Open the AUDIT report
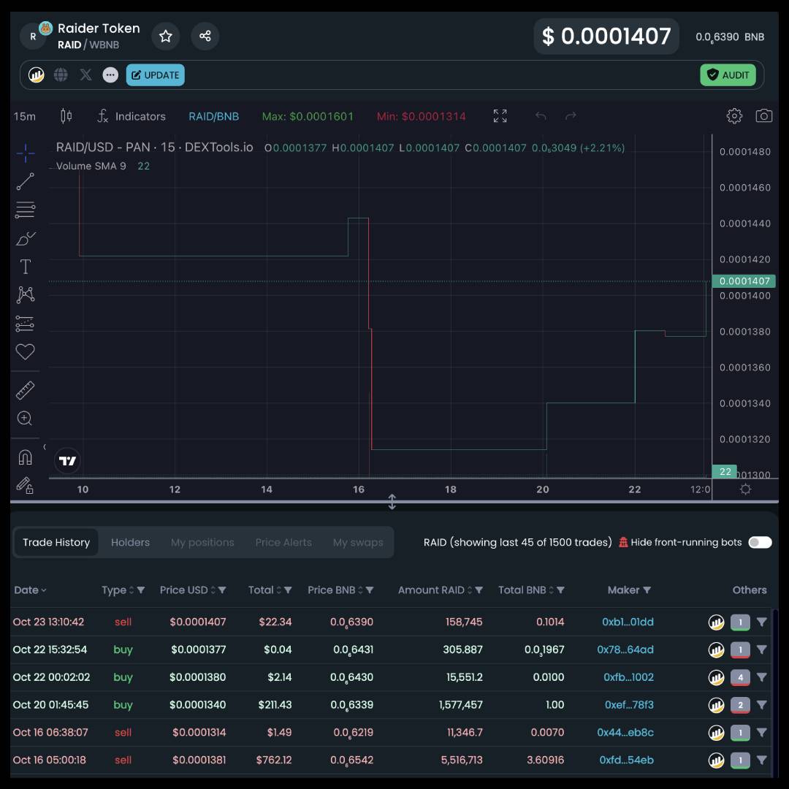The height and width of the screenshot is (789, 789). click(728, 75)
